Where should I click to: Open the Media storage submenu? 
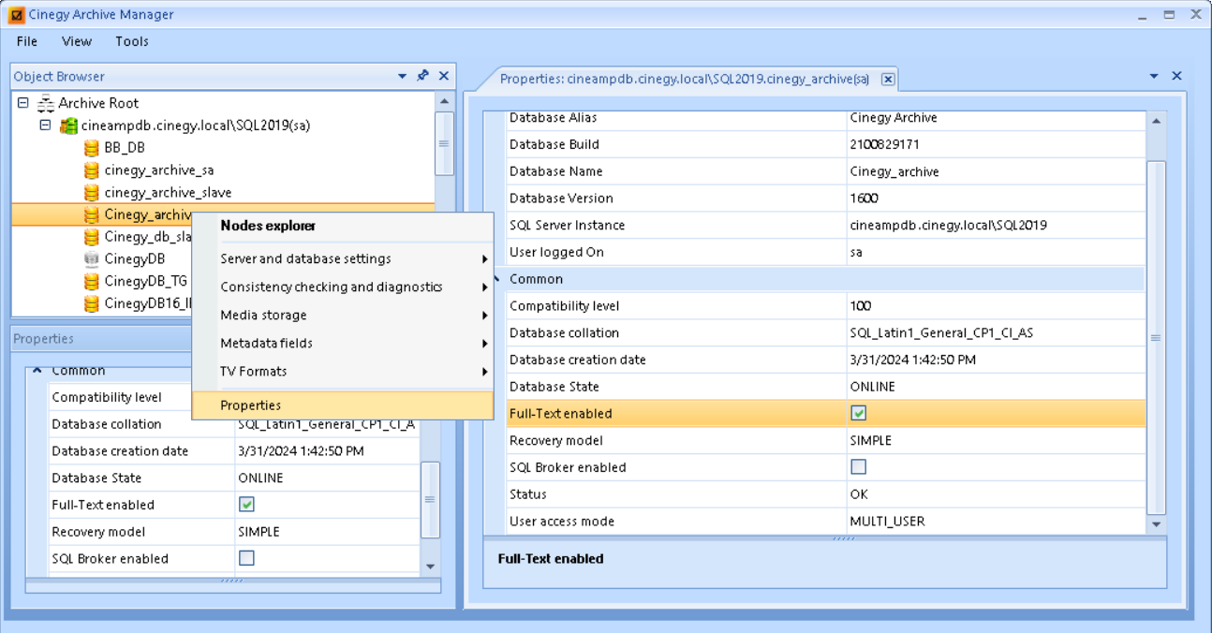[x=343, y=316]
